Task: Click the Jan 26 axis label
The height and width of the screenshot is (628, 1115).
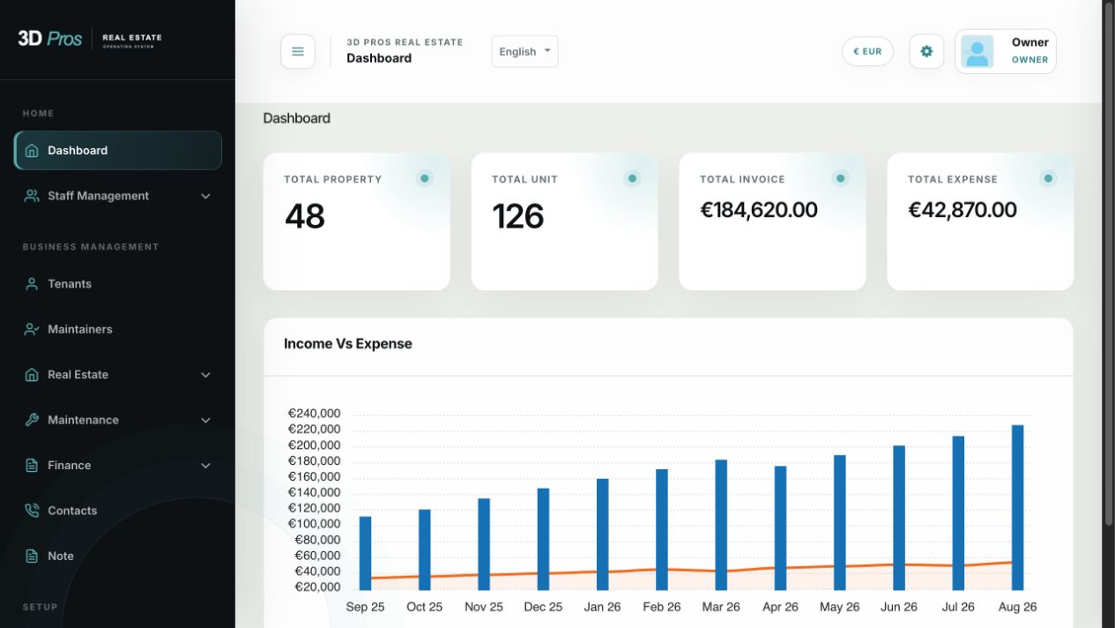Action: tap(602, 607)
